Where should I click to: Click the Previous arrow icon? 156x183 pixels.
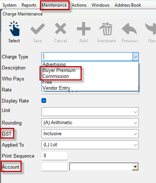pos(129,29)
